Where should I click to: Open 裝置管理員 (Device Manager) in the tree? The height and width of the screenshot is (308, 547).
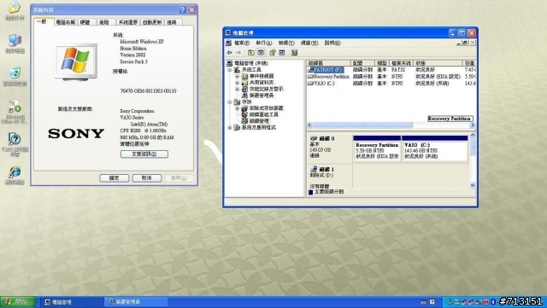262,96
